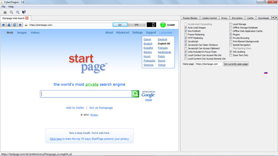Open the Images search link

coord(22,33)
